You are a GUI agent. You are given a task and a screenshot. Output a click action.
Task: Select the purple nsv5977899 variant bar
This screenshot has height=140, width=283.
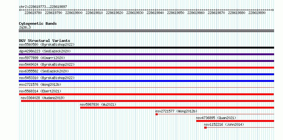147,61
